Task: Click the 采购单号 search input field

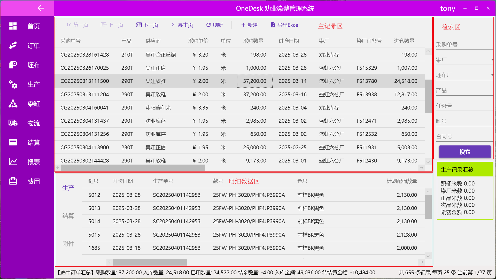Action: 464,45
